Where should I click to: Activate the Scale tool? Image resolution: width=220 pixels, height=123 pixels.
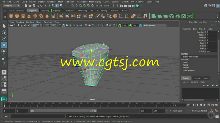click(4, 57)
